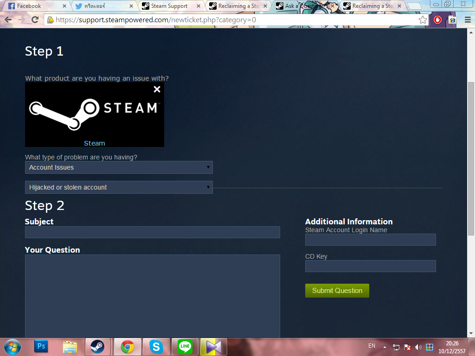Click the Steam product link label

point(94,143)
